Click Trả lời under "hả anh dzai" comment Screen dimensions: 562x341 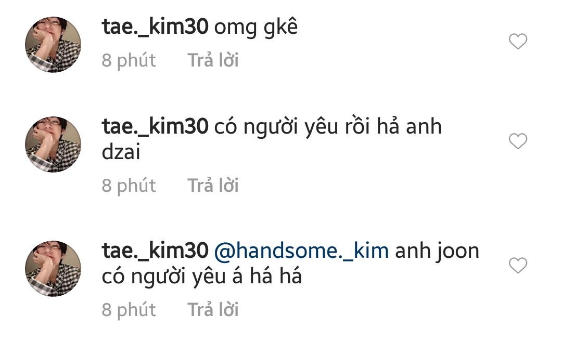pyautogui.click(x=213, y=186)
